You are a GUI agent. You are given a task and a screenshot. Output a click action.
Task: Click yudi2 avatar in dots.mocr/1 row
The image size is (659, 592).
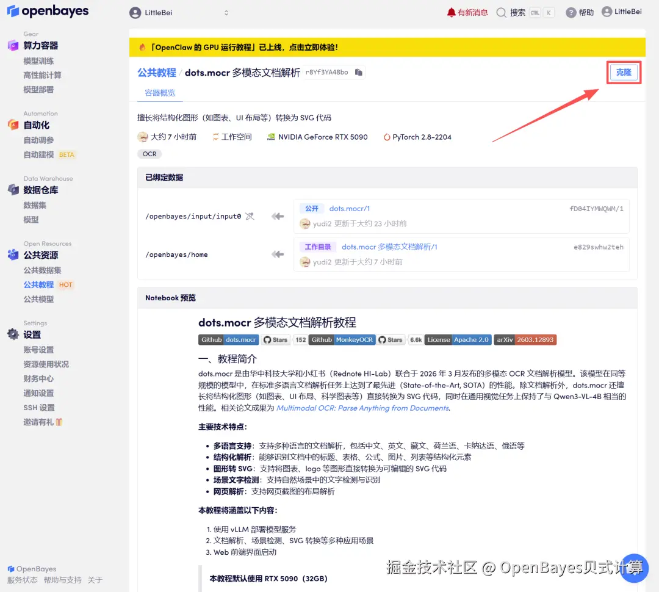coord(304,224)
